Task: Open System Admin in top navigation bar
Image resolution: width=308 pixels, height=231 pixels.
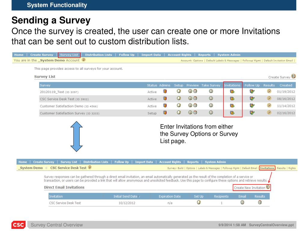Action: coord(229,55)
